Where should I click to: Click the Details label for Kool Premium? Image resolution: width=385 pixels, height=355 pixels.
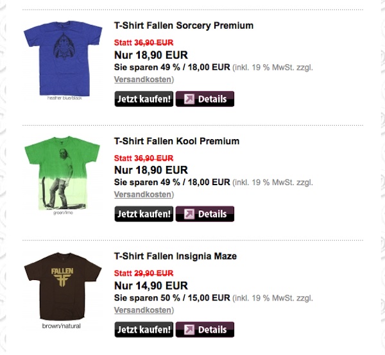pos(212,214)
